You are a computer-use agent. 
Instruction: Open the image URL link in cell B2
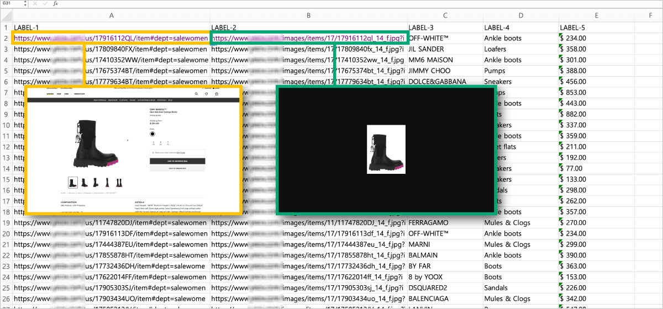point(308,39)
